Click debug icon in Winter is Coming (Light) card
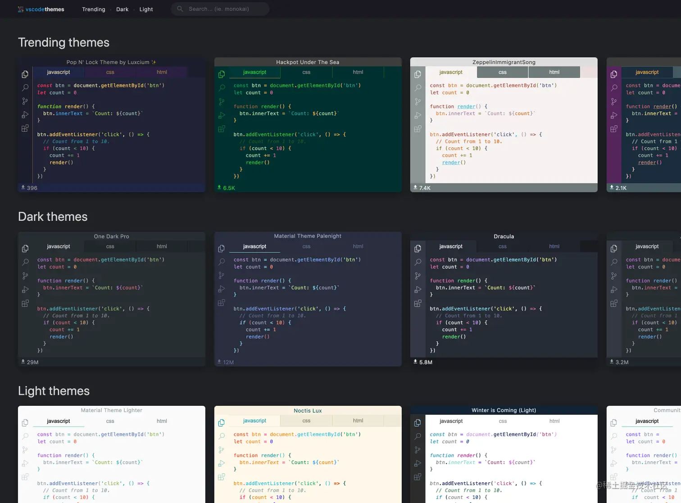The height and width of the screenshot is (503, 681). click(418, 463)
